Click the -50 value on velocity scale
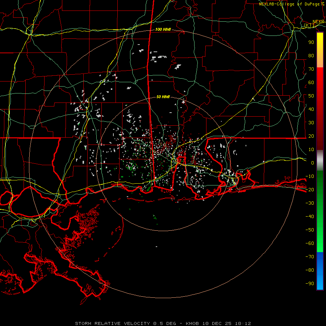This screenshot has width=326, height=326. [310, 230]
